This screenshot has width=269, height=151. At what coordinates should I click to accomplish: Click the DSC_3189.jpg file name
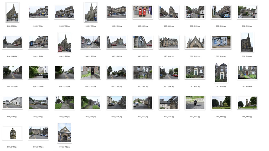click(247, 26)
